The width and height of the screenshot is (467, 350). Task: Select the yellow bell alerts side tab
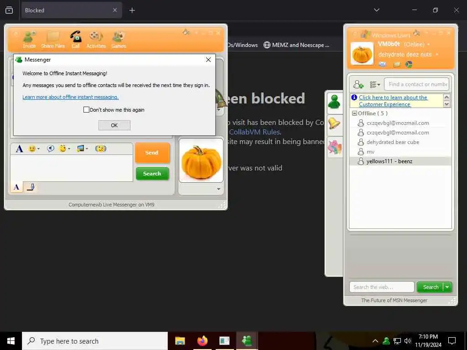334,123
